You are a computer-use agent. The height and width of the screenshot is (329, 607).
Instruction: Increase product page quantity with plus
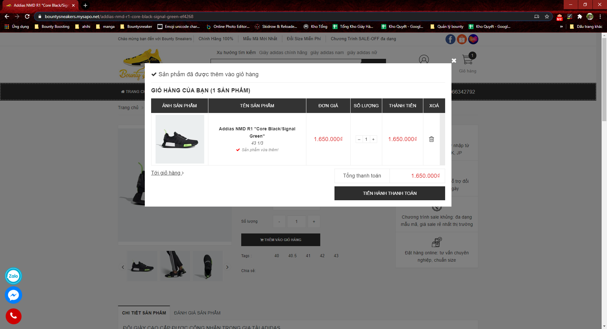tap(314, 221)
